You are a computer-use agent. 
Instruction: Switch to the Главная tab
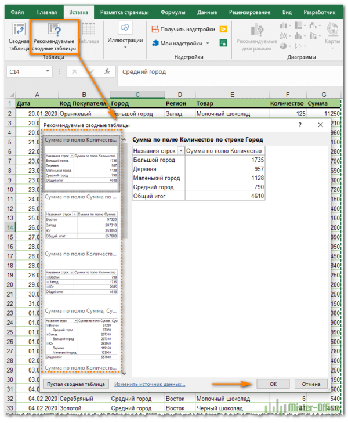(x=47, y=12)
